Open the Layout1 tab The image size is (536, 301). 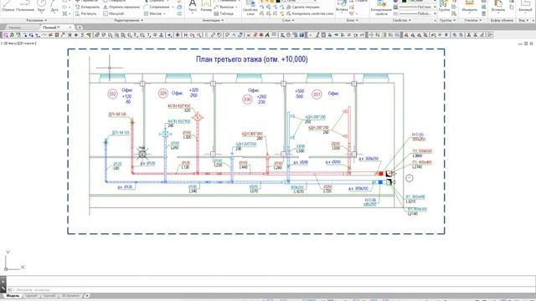click(31, 295)
